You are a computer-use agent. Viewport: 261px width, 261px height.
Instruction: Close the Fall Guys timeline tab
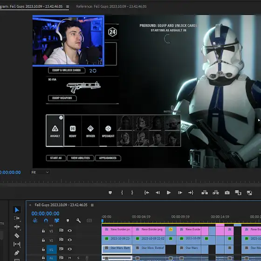click(30, 205)
